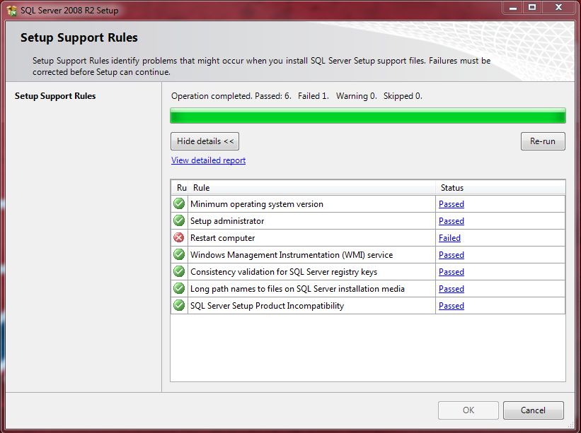581x433 pixels.
Task: Open the View detailed report link
Action: click(x=208, y=160)
